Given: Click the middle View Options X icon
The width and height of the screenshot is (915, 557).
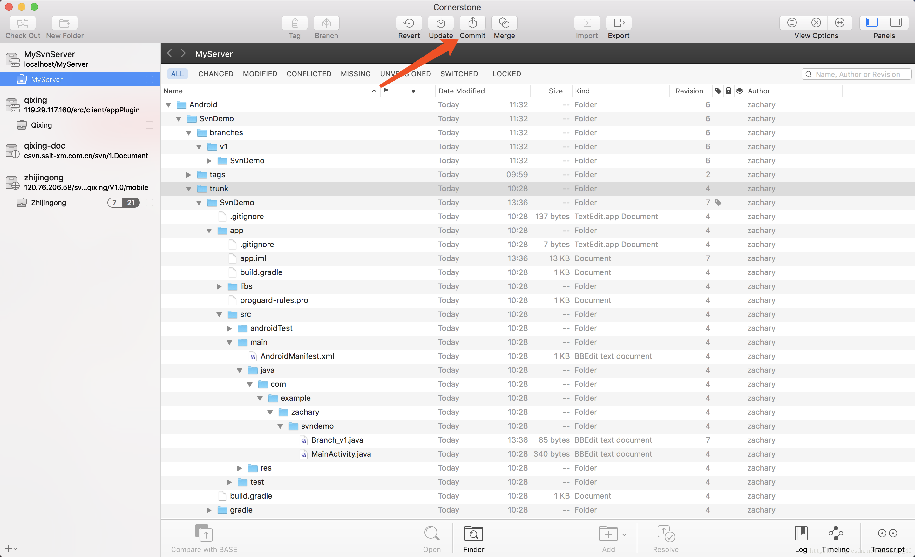Looking at the screenshot, I should tap(816, 23).
